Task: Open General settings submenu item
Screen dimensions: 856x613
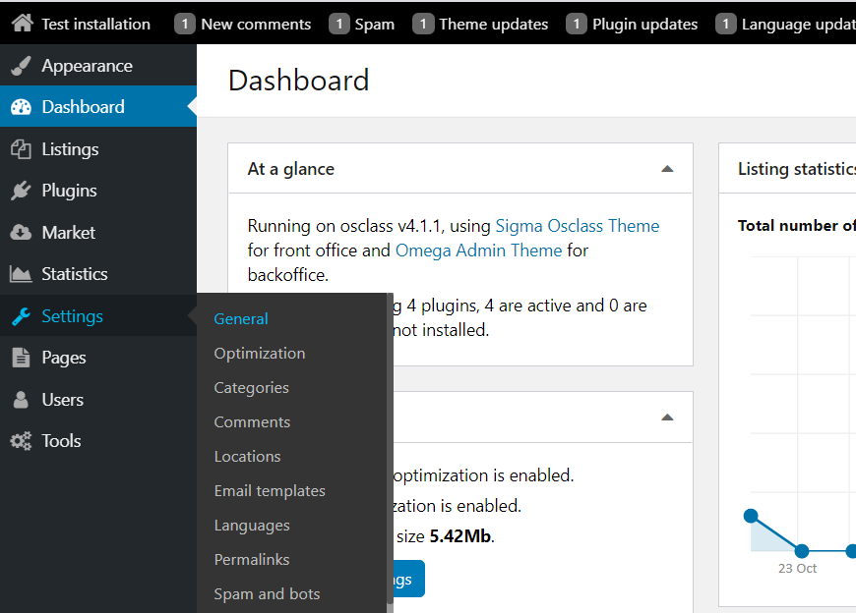Action: pyautogui.click(x=241, y=318)
